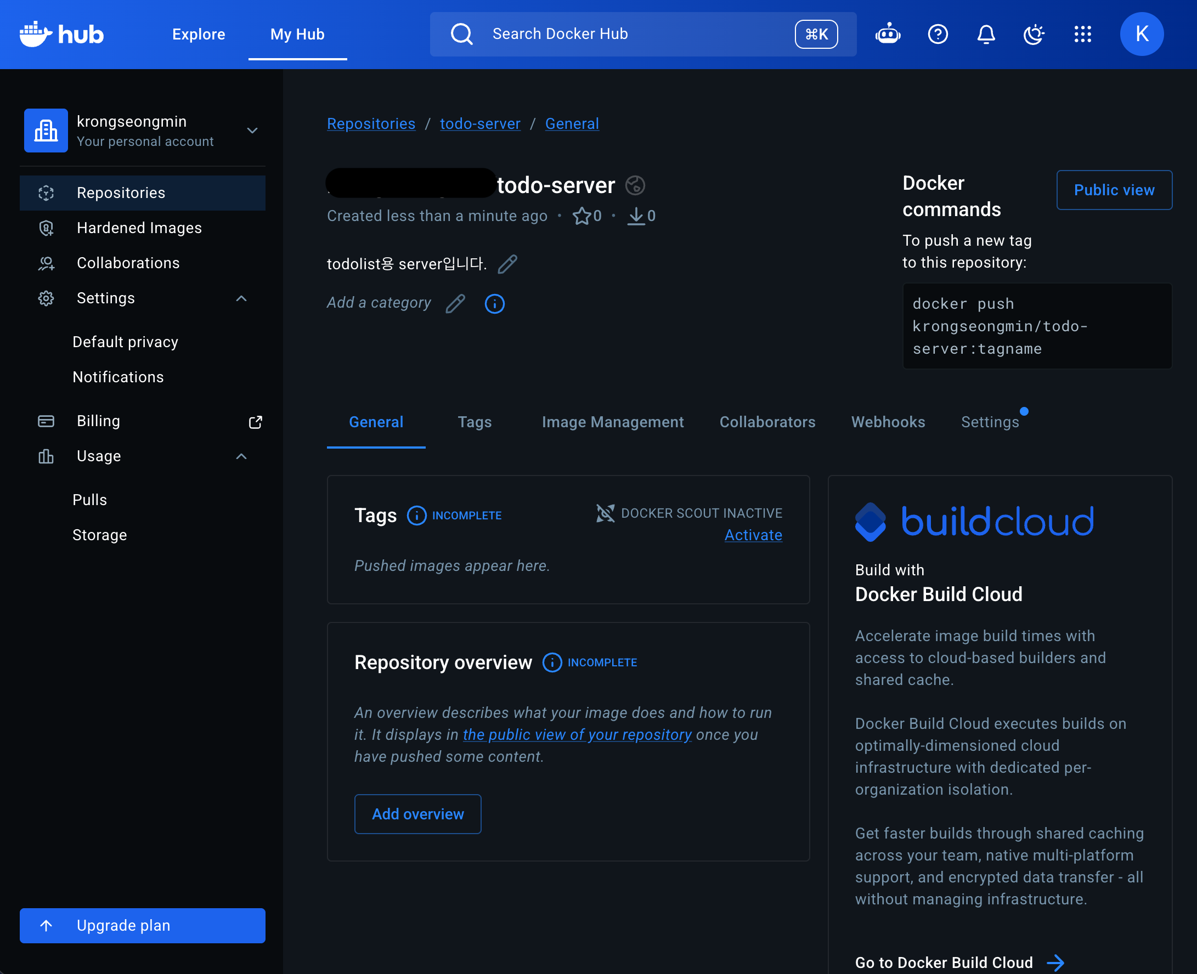Collapse the Usage section chevron
Viewport: 1197px width, 974px height.
pos(241,456)
